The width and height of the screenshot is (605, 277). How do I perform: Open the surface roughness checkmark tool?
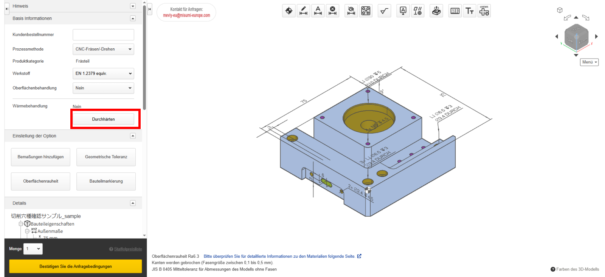384,11
